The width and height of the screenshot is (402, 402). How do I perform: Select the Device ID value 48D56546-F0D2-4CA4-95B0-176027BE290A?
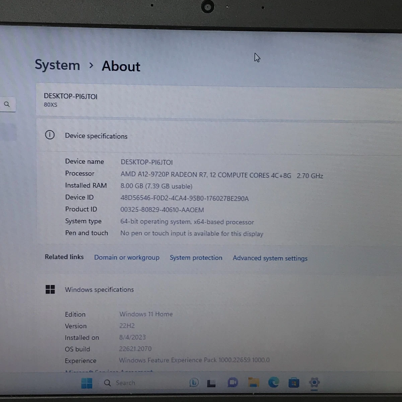coord(185,198)
